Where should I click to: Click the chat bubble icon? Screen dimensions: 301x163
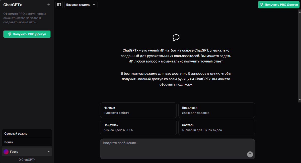coord(176,38)
